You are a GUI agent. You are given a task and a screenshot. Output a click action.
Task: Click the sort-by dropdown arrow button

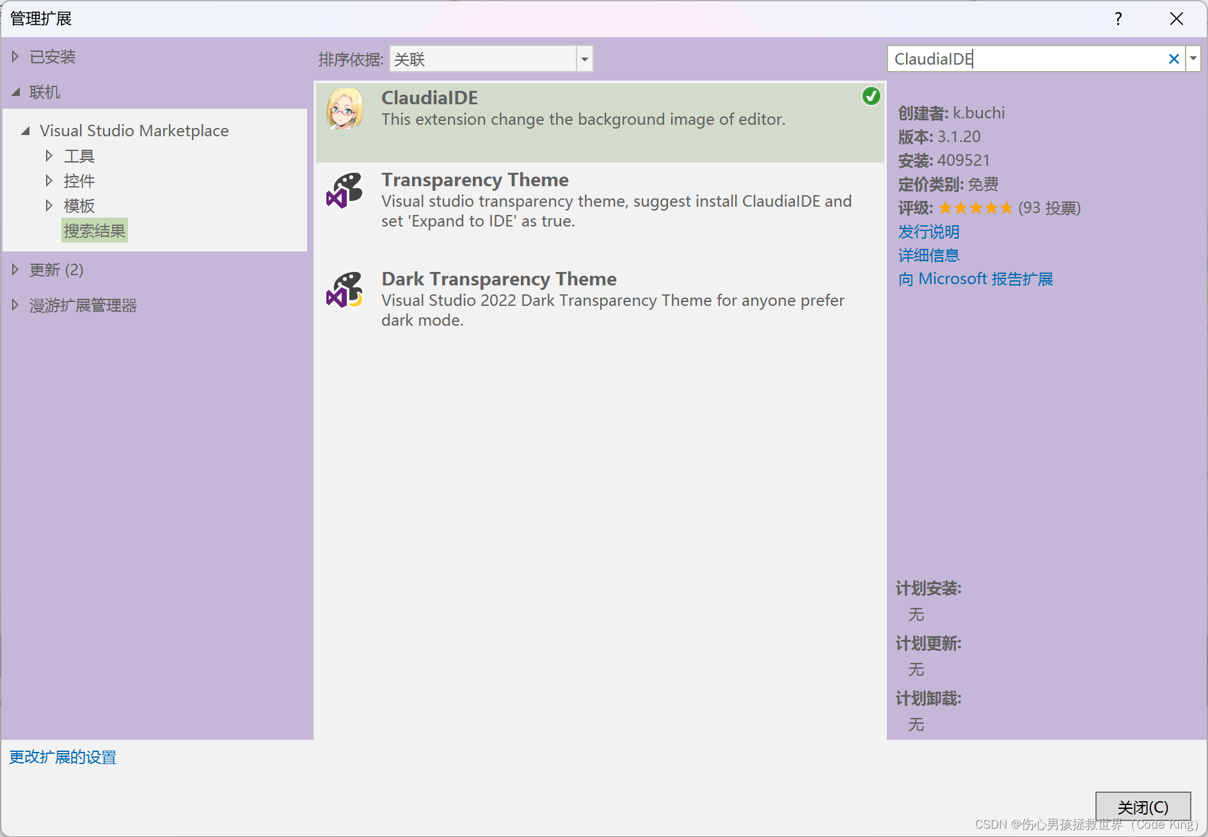point(584,59)
